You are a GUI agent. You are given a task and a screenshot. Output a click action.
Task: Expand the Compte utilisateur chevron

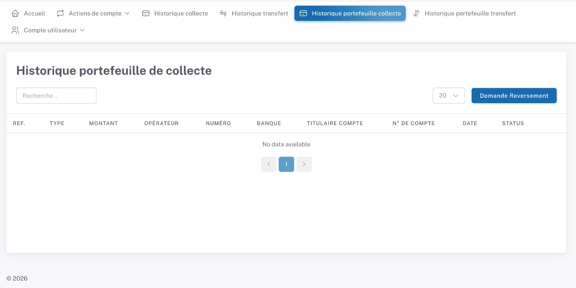tap(82, 30)
